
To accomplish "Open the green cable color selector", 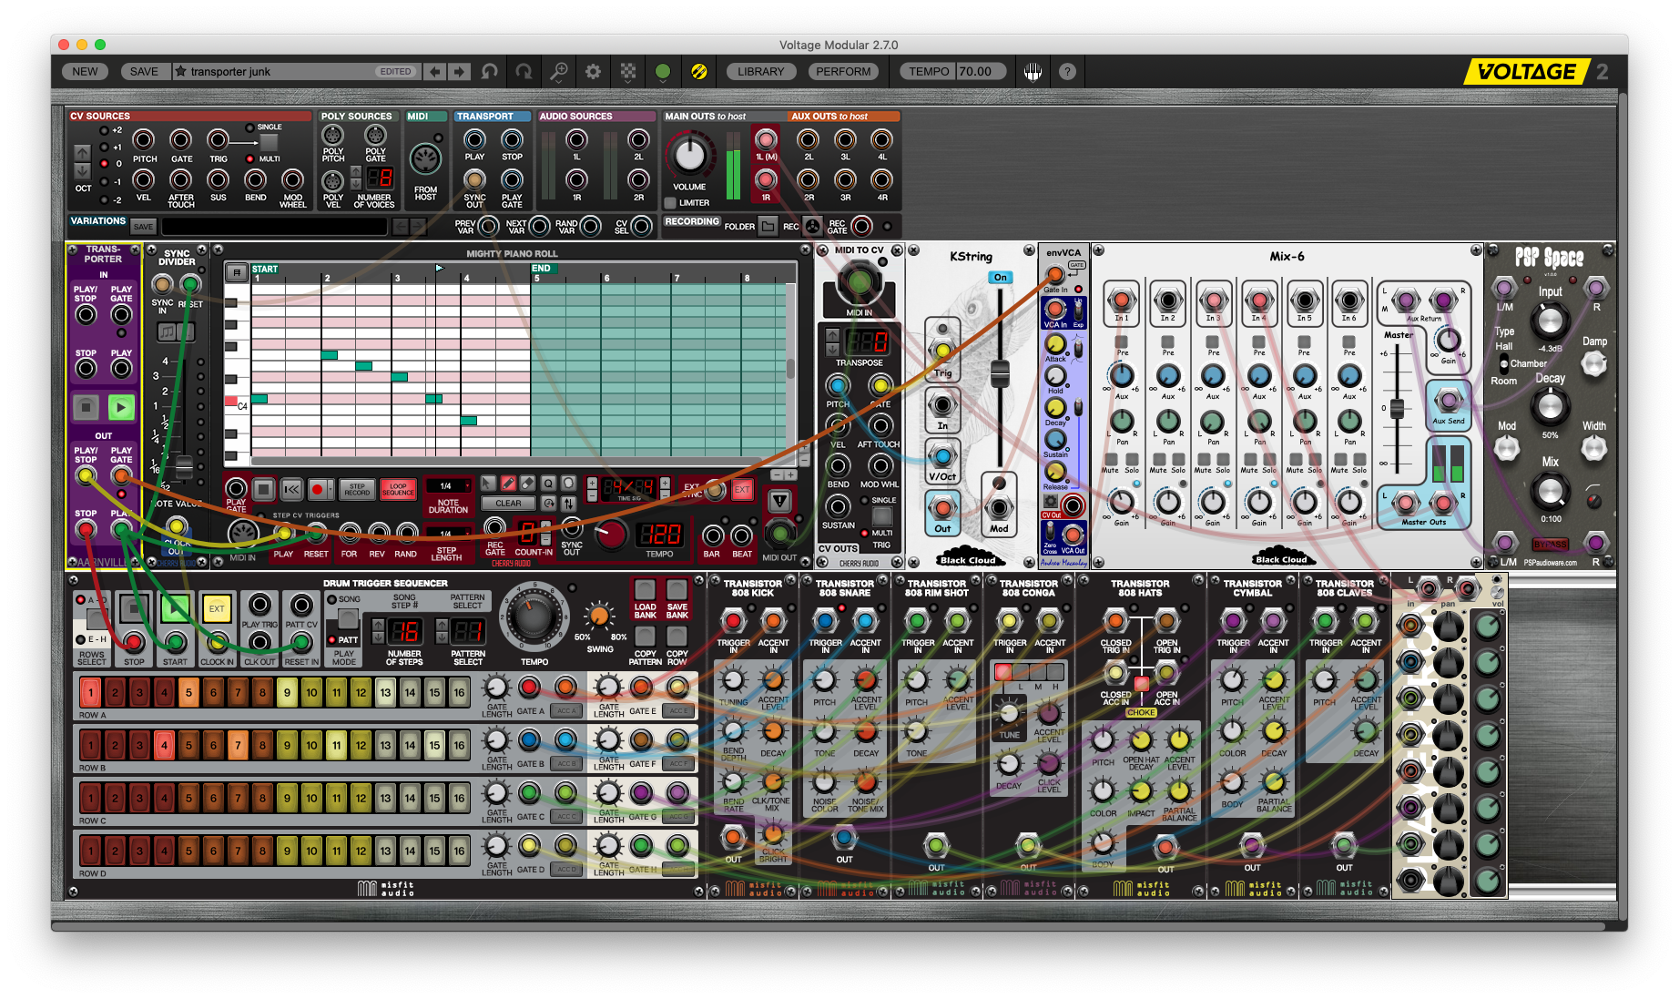I will pyautogui.click(x=663, y=71).
